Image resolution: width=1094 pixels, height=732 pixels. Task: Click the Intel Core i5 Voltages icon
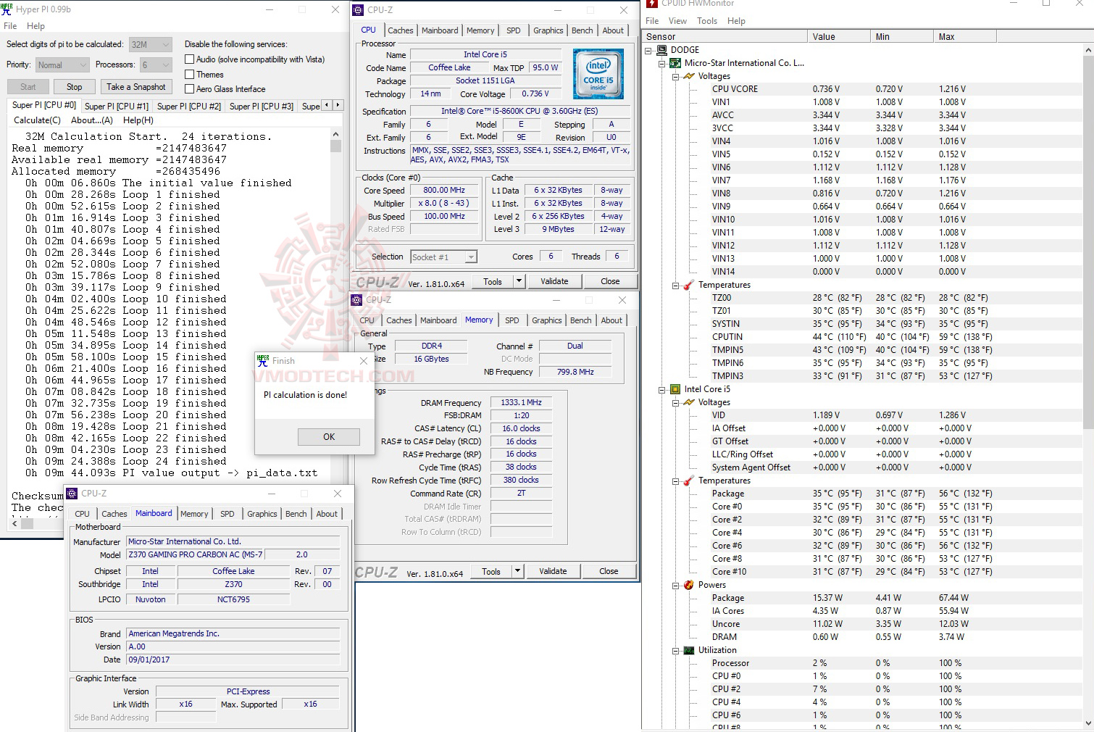pyautogui.click(x=689, y=402)
